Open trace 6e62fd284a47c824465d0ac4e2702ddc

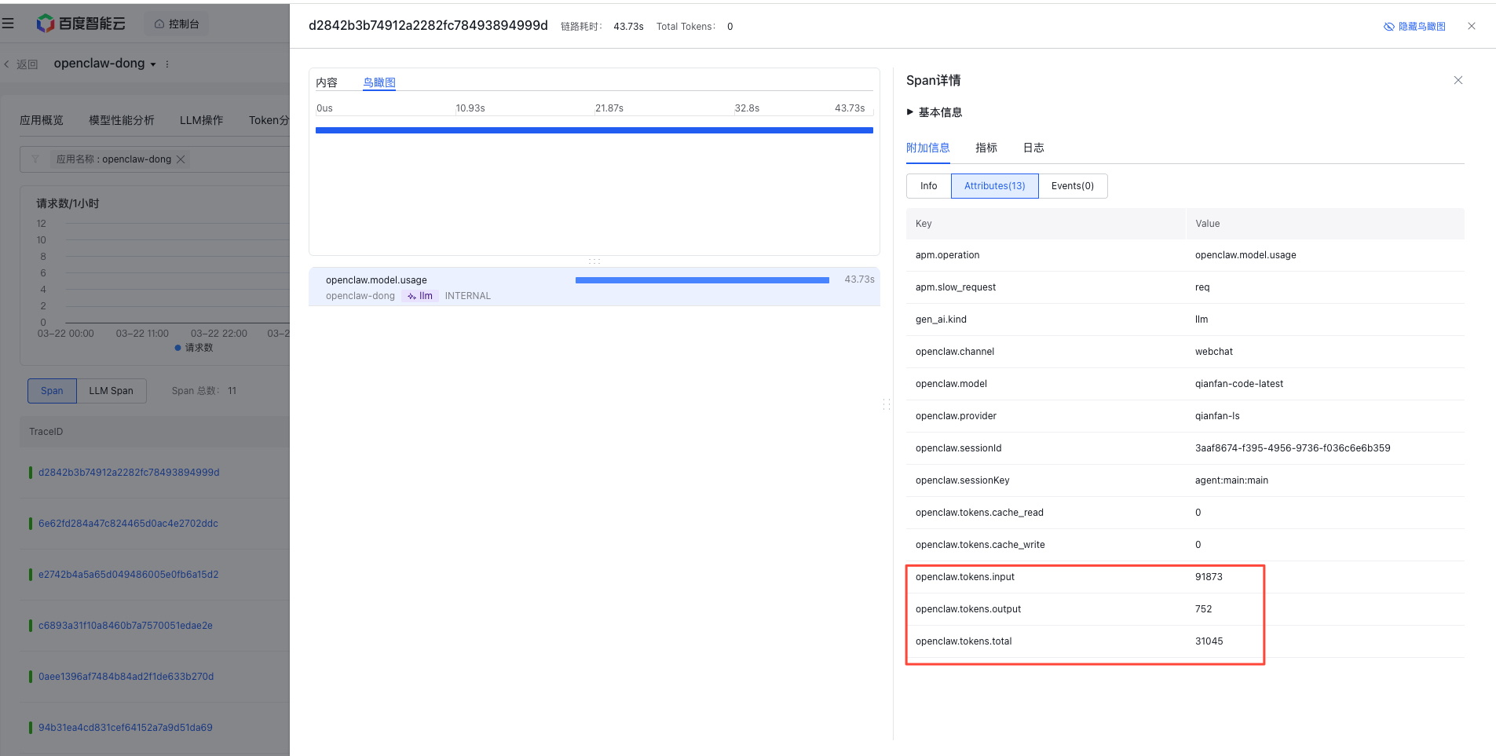pyautogui.click(x=128, y=524)
